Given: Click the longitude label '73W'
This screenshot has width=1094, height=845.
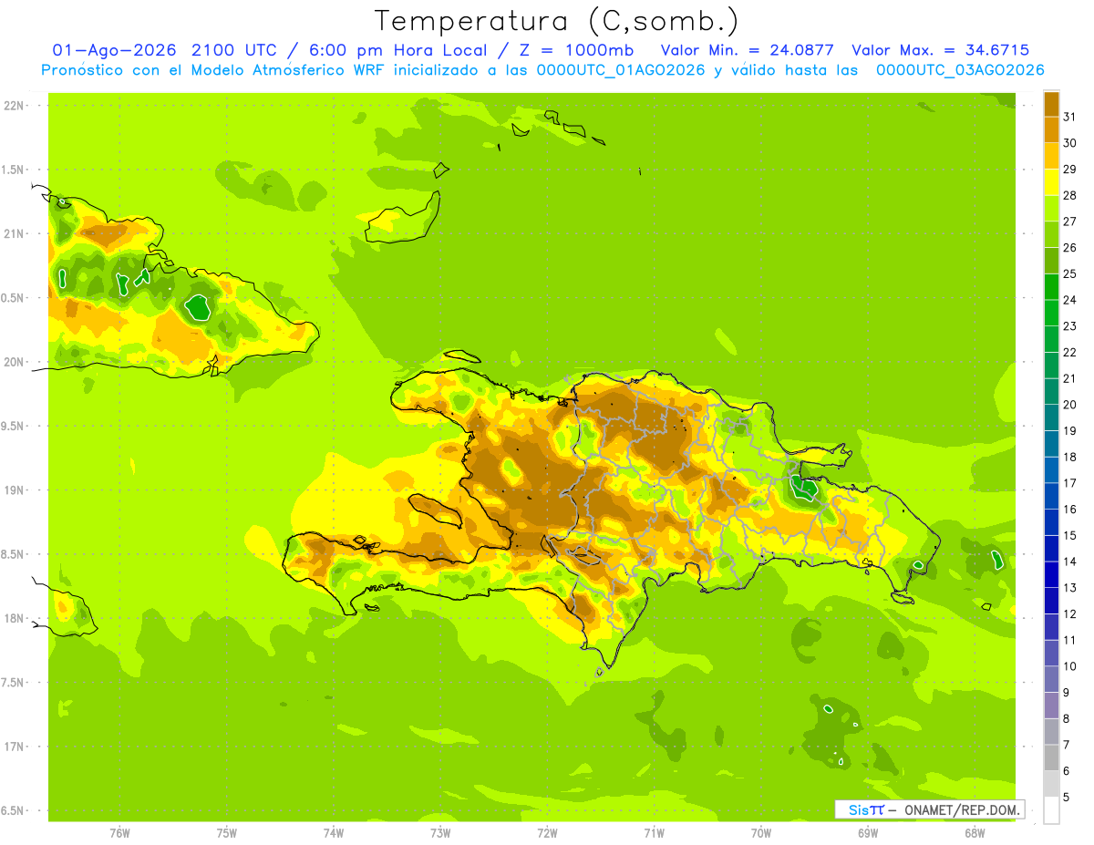Looking at the screenshot, I should point(440,832).
